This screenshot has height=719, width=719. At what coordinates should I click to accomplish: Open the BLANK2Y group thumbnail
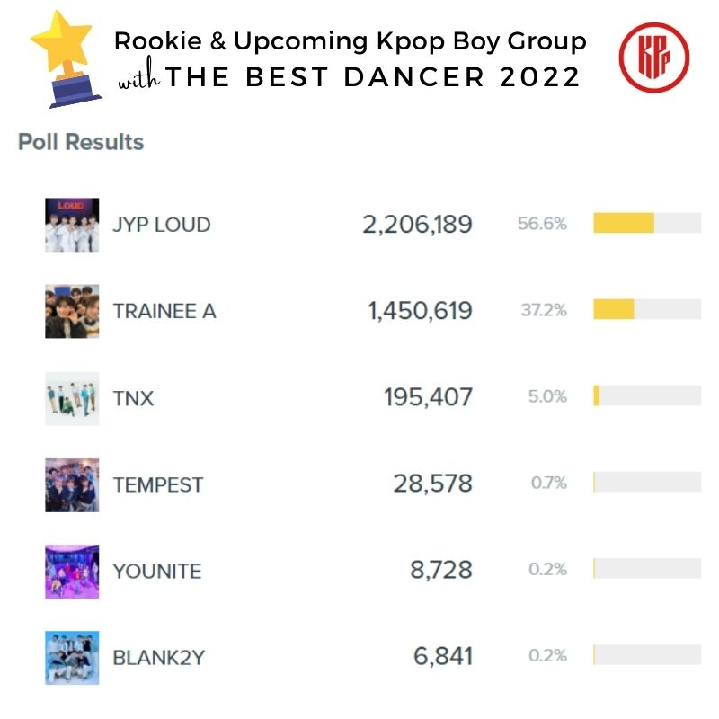[72, 658]
